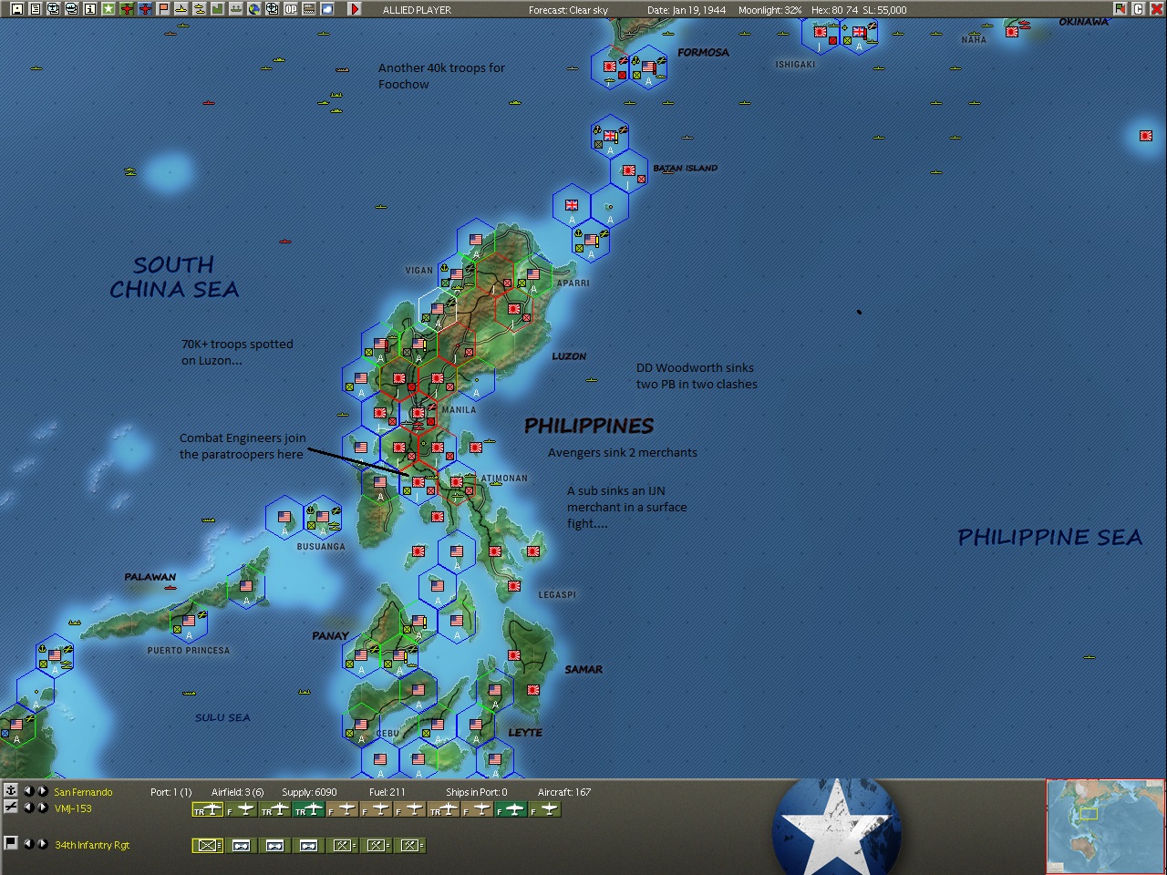This screenshot has height=875, width=1167.
Task: Click the 'Port: 1 (1)' value
Action: [170, 792]
